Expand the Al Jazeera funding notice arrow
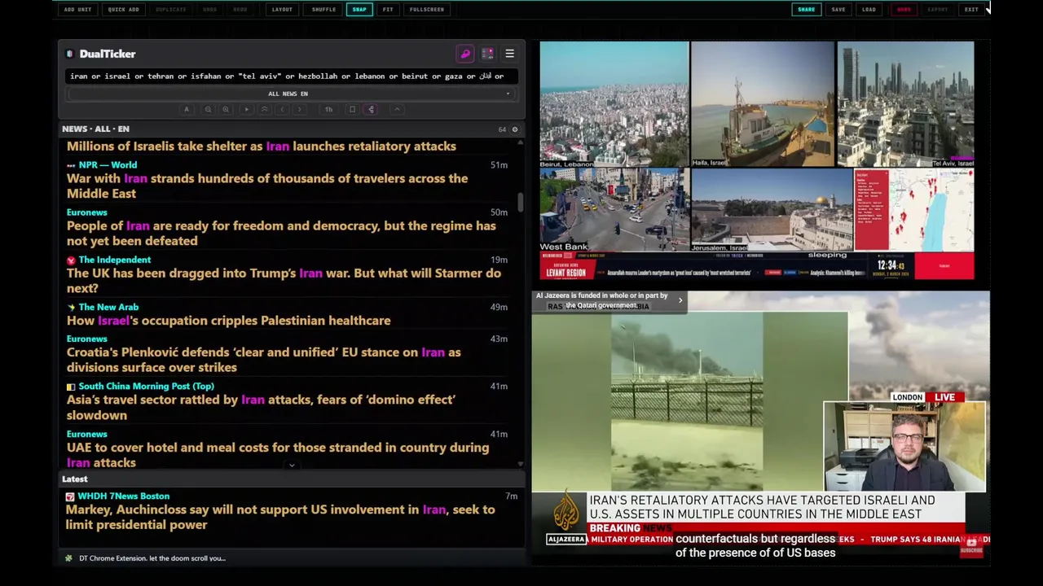Image resolution: width=1043 pixels, height=586 pixels. tap(680, 300)
